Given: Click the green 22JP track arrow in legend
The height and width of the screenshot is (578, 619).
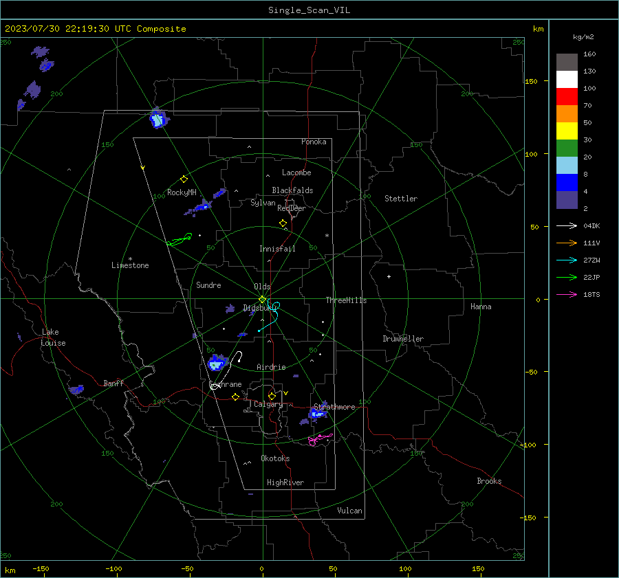Looking at the screenshot, I should (x=567, y=278).
